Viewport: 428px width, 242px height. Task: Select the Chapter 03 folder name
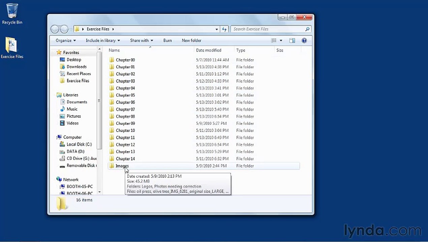coord(125,81)
